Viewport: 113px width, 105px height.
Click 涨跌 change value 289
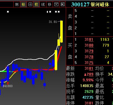pos(89,74)
